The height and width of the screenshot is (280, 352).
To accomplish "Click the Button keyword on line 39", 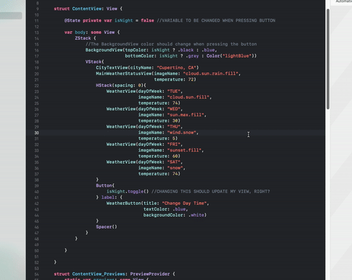I will click(104, 185).
